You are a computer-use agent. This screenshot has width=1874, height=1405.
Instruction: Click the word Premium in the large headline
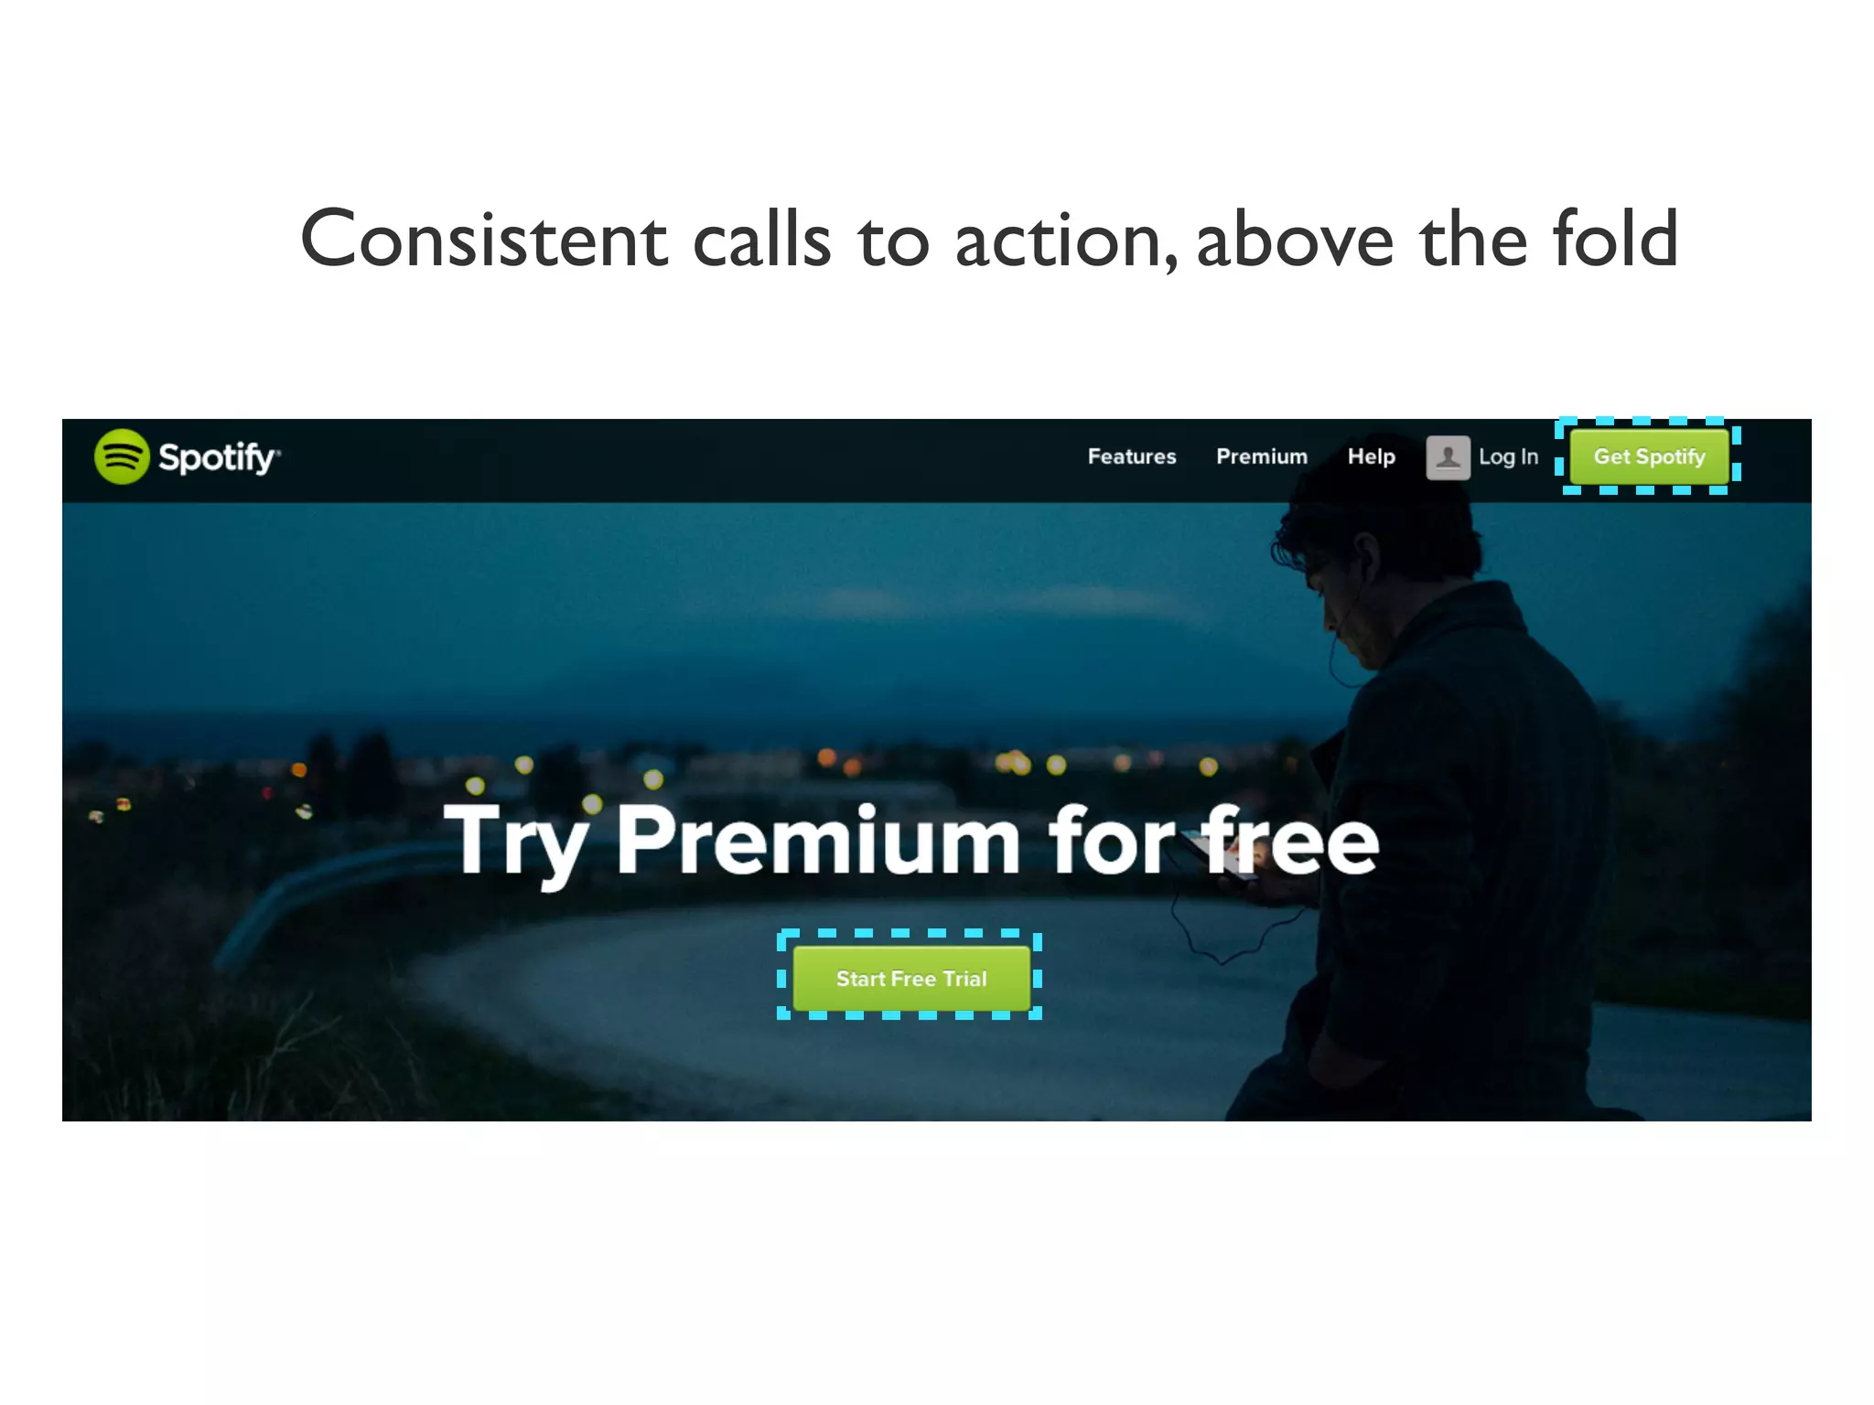tap(818, 840)
